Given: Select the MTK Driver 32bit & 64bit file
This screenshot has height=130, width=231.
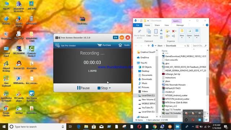Looking at the screenshot, I should (x=175, y=103).
